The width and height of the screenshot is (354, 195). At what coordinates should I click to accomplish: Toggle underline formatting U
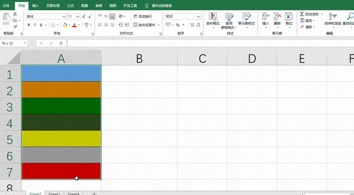coord(41,25)
